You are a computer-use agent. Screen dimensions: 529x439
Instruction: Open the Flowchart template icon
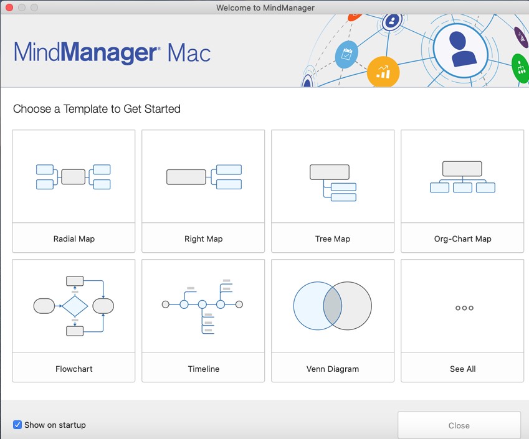pos(74,306)
